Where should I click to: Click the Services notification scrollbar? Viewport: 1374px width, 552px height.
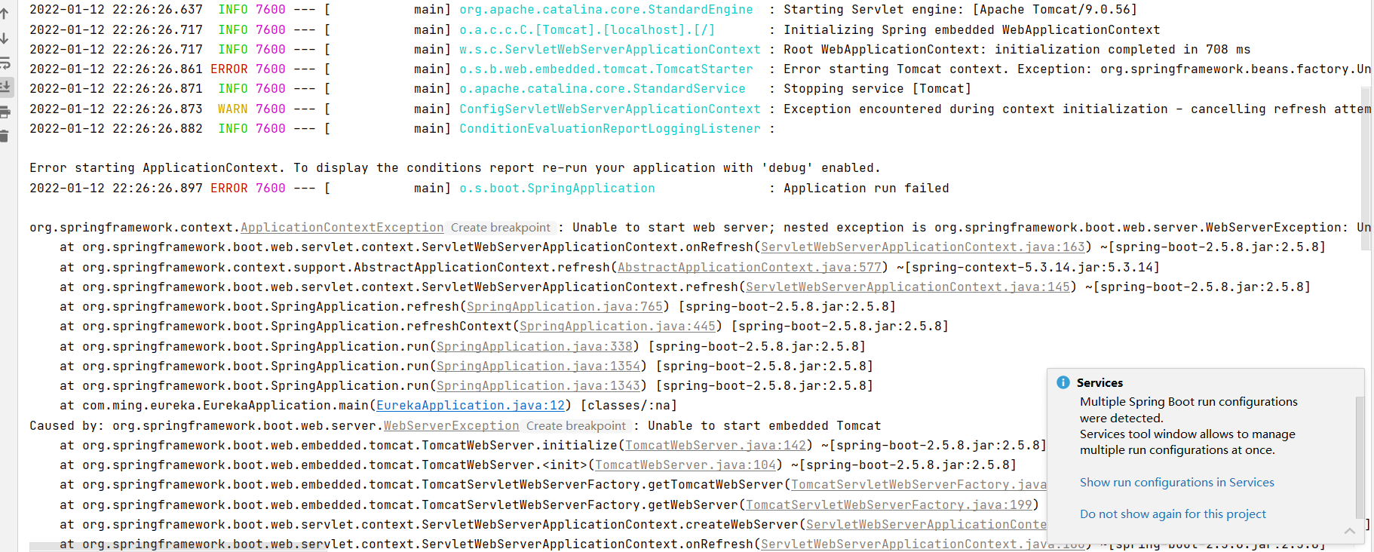pyautogui.click(x=1360, y=458)
